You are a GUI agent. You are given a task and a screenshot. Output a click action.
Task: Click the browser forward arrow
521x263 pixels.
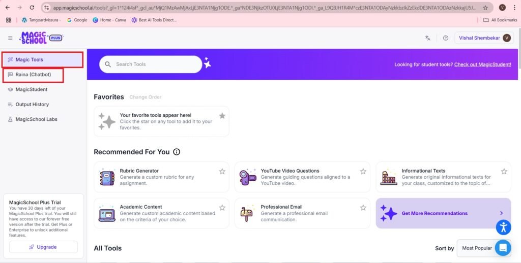tap(20, 7)
